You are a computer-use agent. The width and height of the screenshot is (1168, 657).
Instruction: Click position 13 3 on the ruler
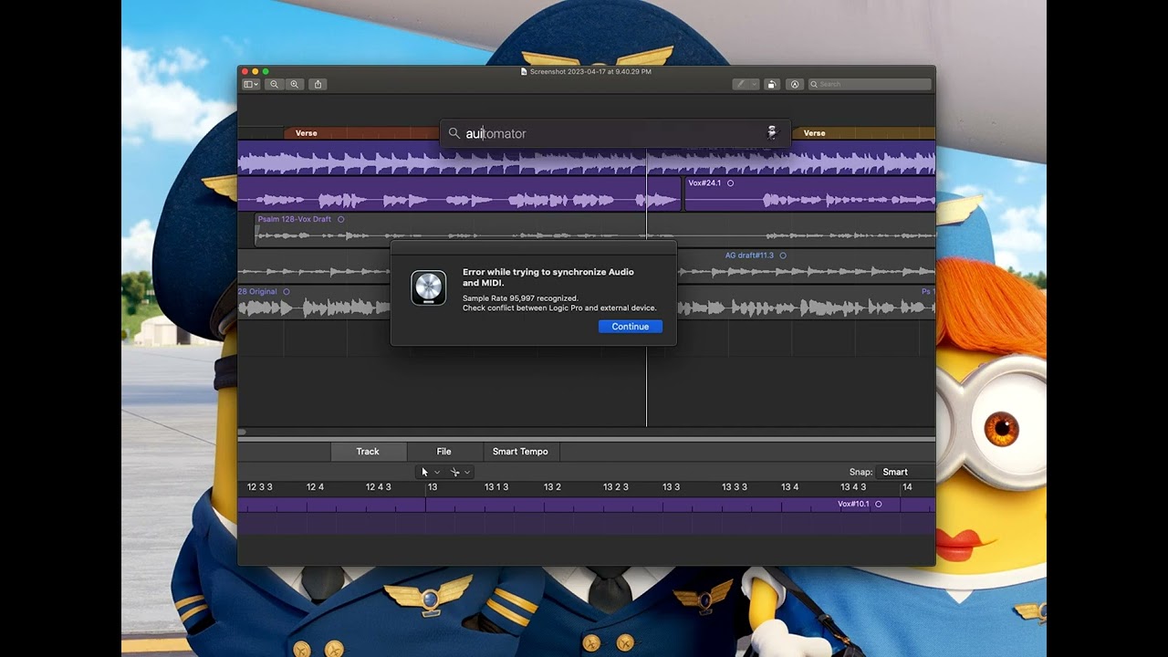pos(671,487)
